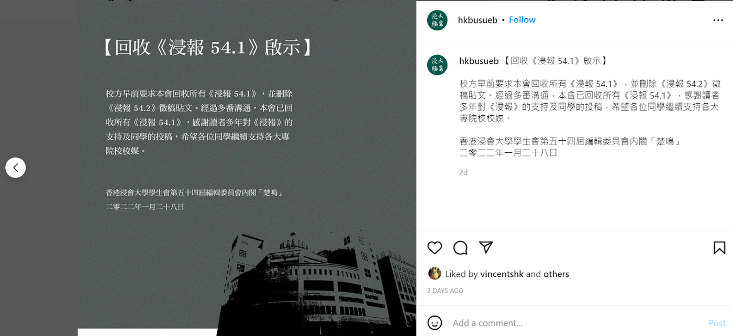Open the hkbusueb username in the caption
The width and height of the screenshot is (733, 336).
(479, 61)
